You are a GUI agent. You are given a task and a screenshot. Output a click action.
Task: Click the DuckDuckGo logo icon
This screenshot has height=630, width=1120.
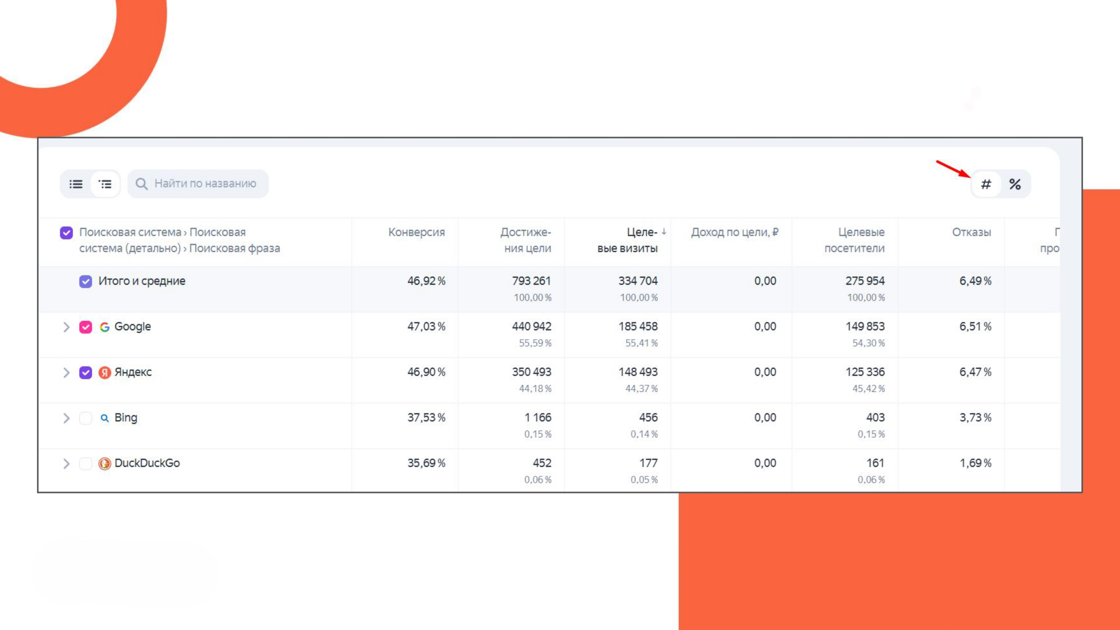pos(105,464)
